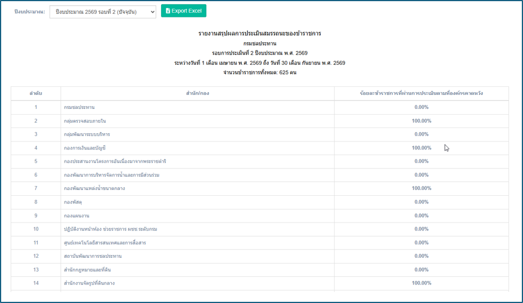Select the กลุ่มพัฒนาระบบบริหาร row
This screenshot has width=523, height=303.
[x=260, y=134]
